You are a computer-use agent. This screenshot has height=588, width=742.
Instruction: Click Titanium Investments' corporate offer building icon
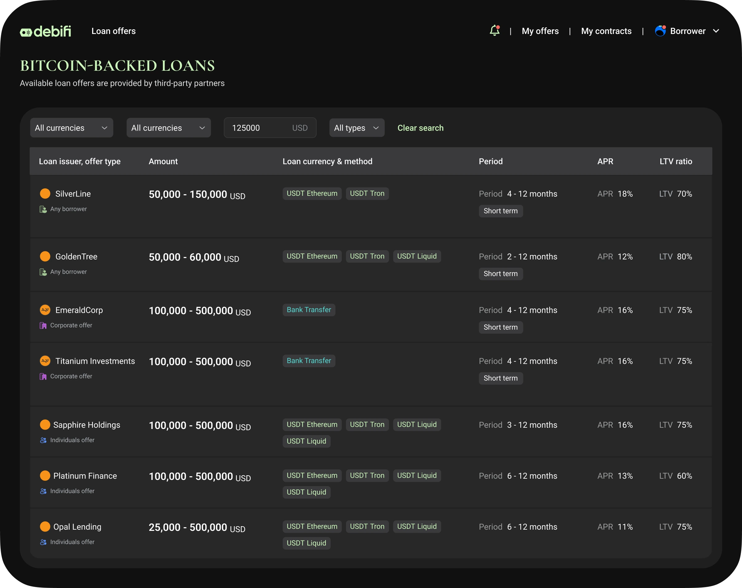(43, 376)
